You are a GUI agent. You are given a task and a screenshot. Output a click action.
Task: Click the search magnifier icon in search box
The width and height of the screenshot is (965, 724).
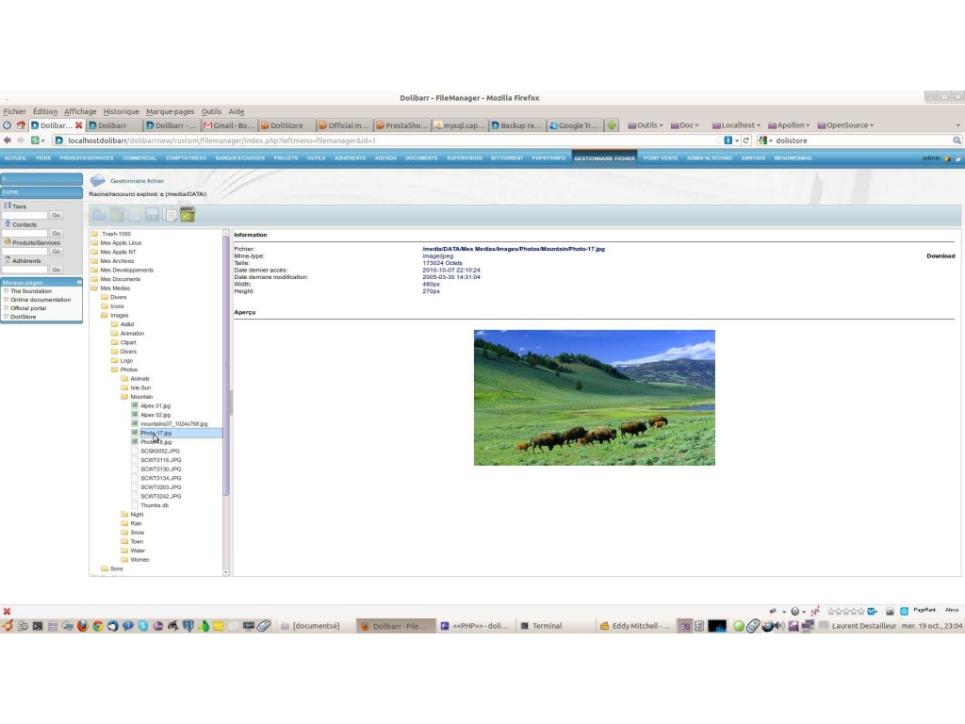click(957, 140)
